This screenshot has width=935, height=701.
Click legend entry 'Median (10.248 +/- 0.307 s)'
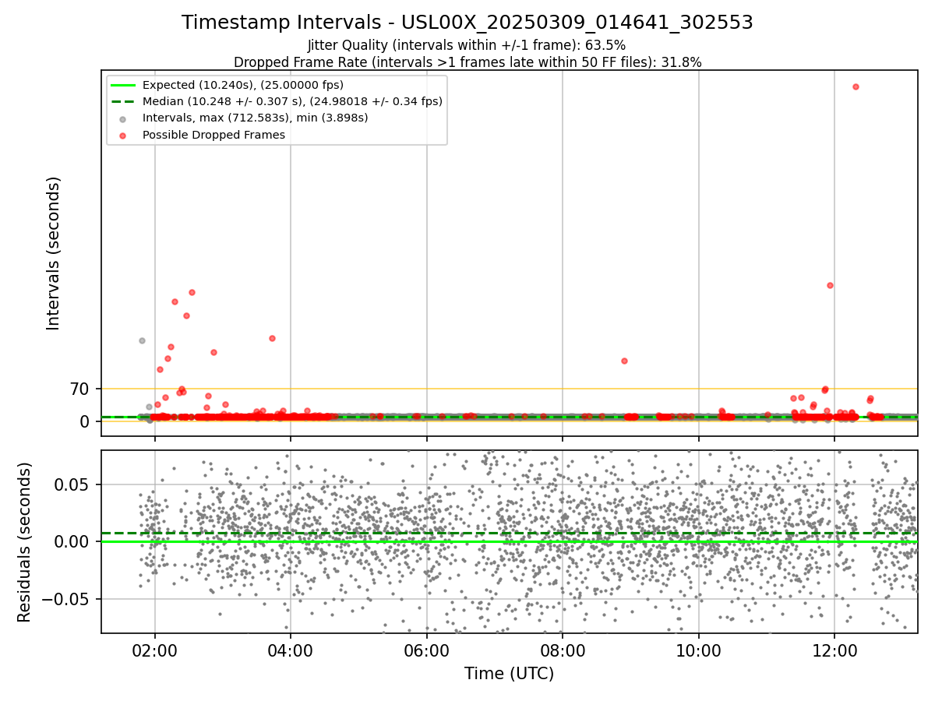point(292,101)
